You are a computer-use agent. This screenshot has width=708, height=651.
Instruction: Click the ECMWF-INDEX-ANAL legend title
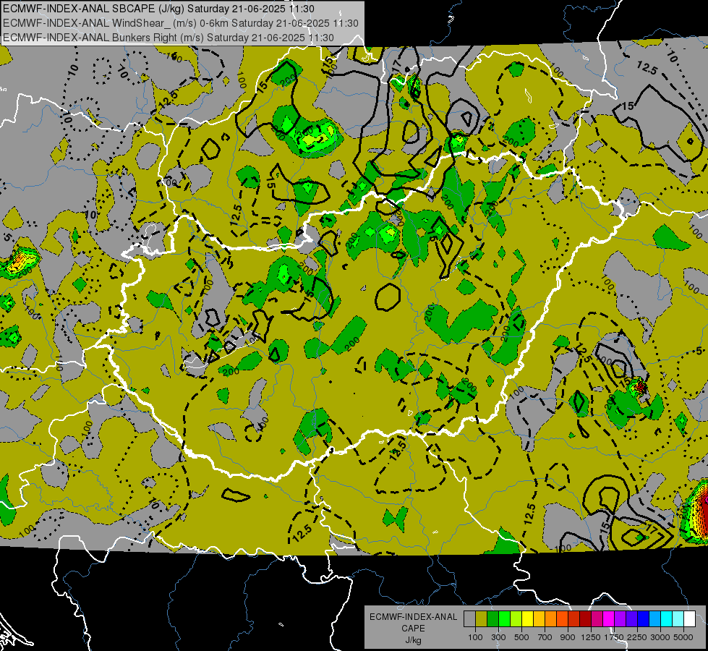click(414, 617)
